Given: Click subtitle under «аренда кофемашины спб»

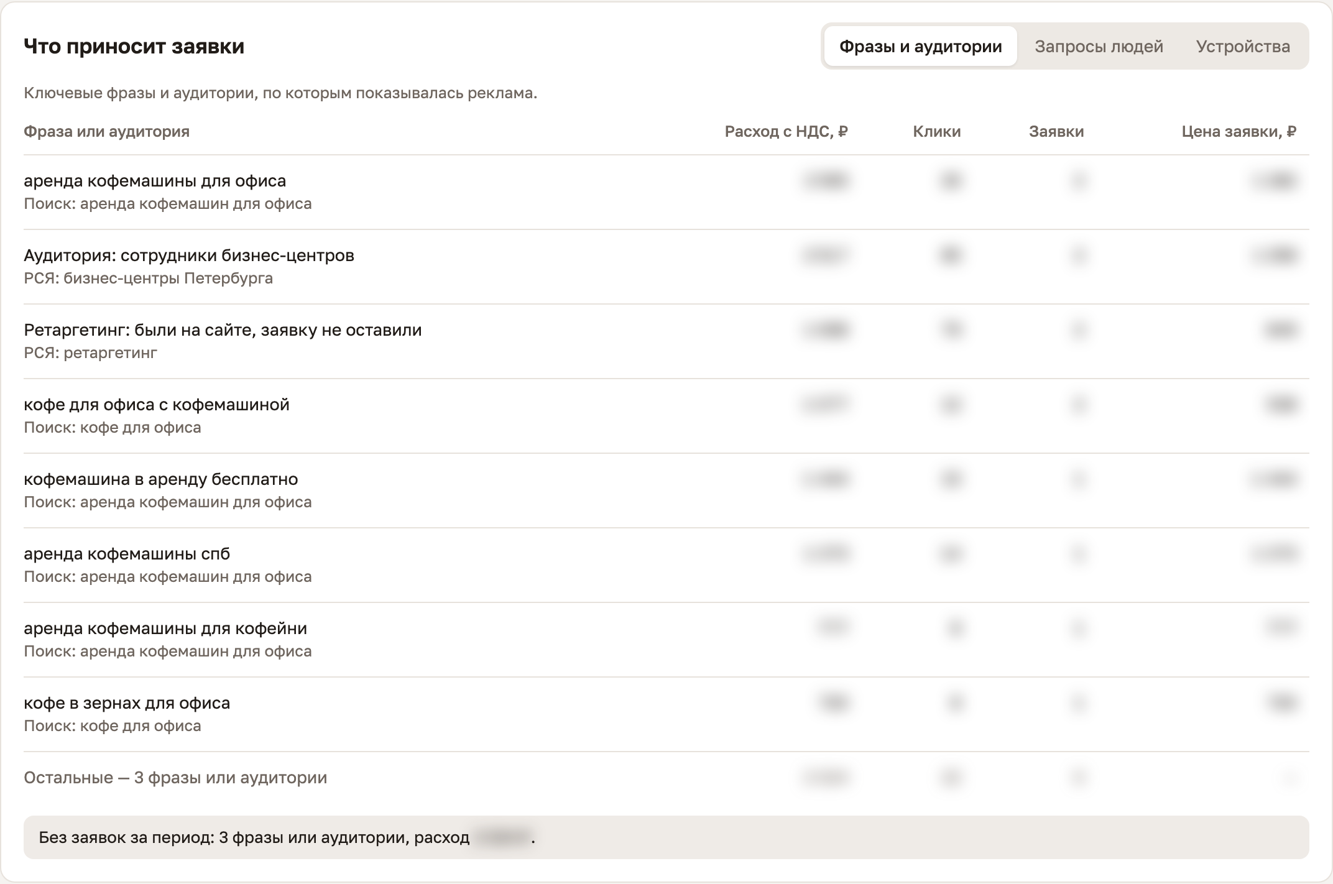Looking at the screenshot, I should click(x=168, y=577).
